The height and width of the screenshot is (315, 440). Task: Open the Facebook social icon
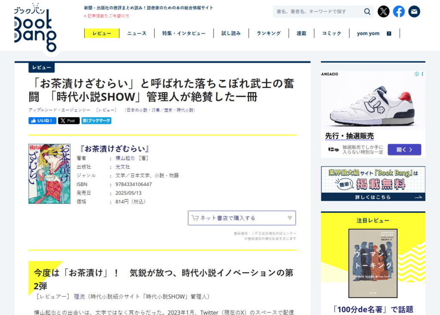[399, 12]
